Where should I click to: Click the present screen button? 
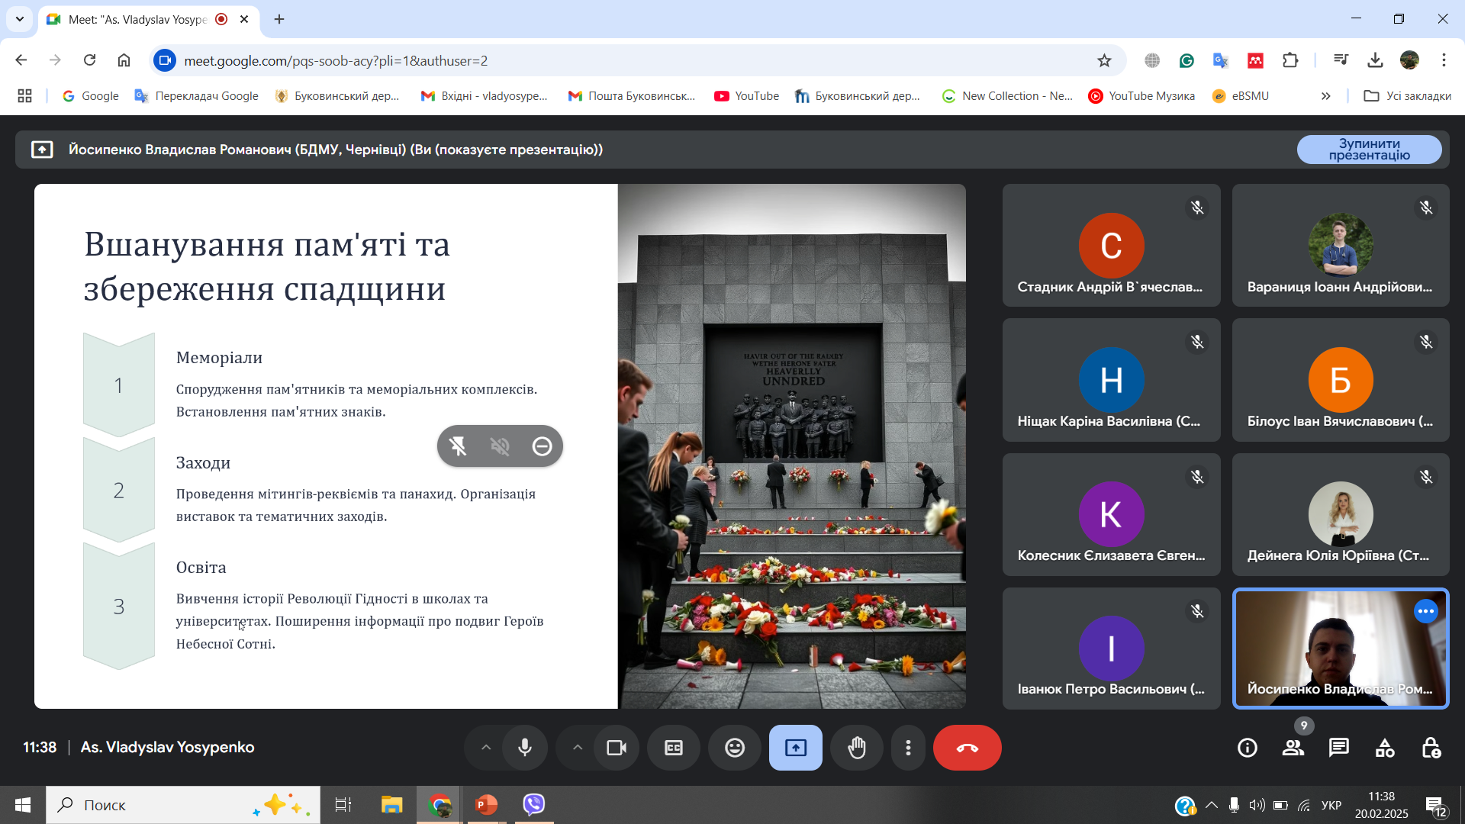tap(795, 748)
